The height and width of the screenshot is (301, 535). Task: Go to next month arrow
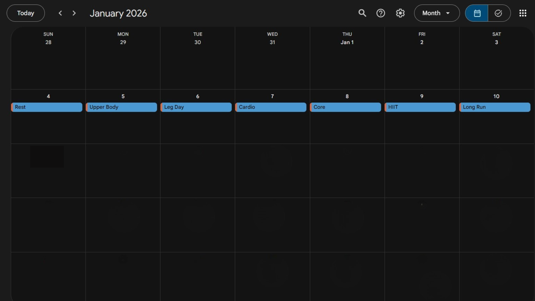[x=74, y=13]
